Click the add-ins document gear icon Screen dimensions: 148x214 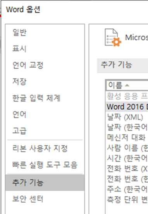pyautogui.click(x=113, y=37)
